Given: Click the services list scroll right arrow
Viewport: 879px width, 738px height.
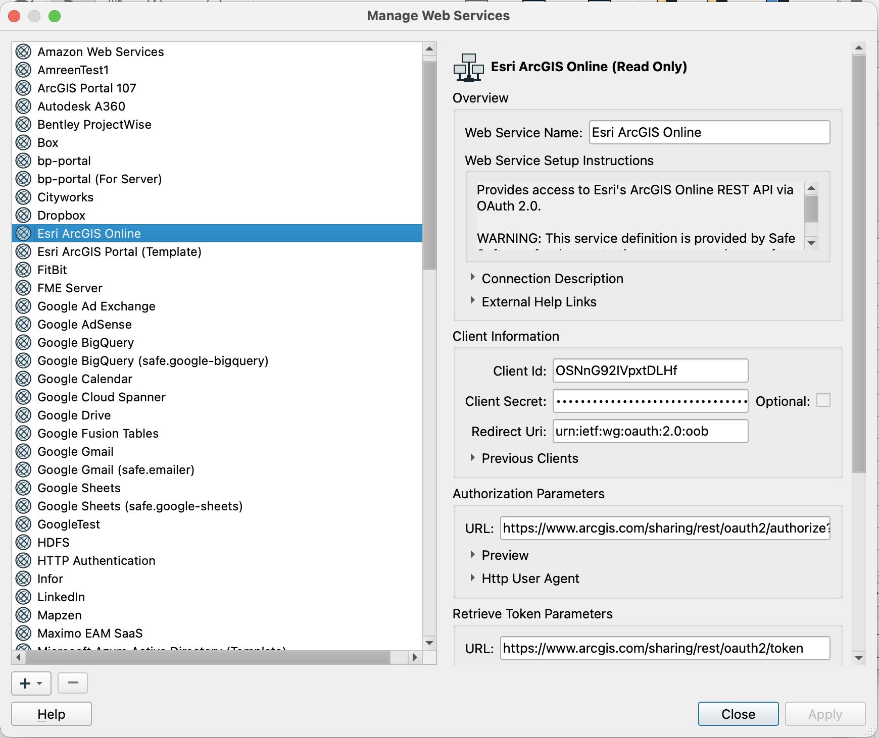Looking at the screenshot, I should (415, 657).
